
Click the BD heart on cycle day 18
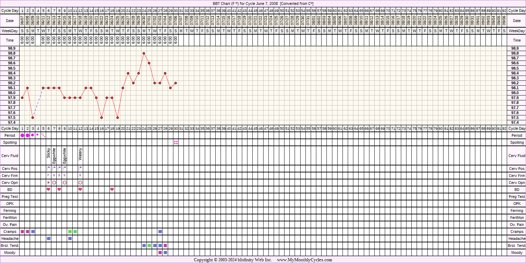(x=112, y=190)
